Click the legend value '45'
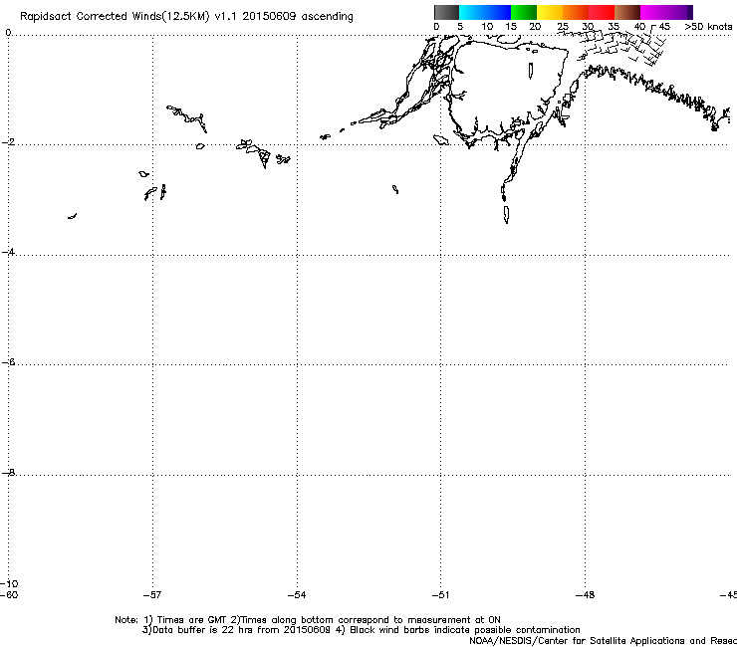737x647 pixels. pos(664,27)
